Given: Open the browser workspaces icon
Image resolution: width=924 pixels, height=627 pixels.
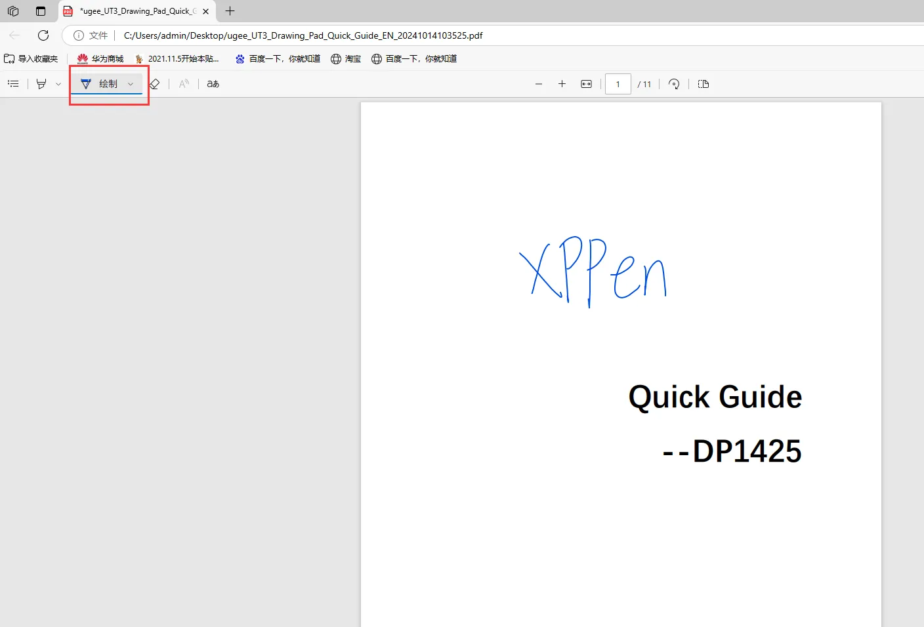Looking at the screenshot, I should point(13,11).
